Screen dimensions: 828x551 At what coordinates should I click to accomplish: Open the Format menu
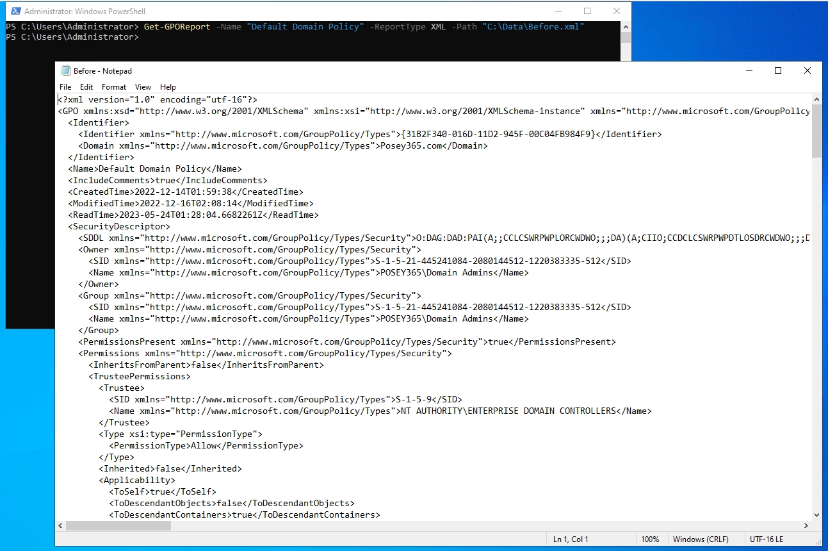pyautogui.click(x=113, y=86)
